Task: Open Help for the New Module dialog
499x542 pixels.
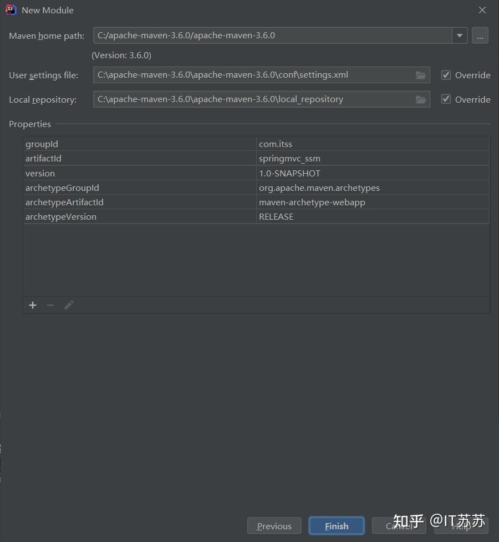Action: (x=462, y=525)
